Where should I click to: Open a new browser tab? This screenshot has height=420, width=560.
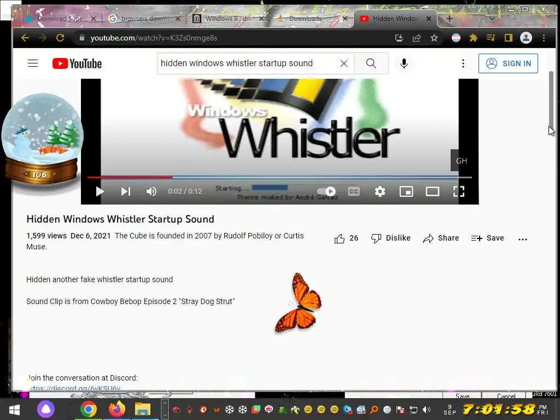coord(450,19)
